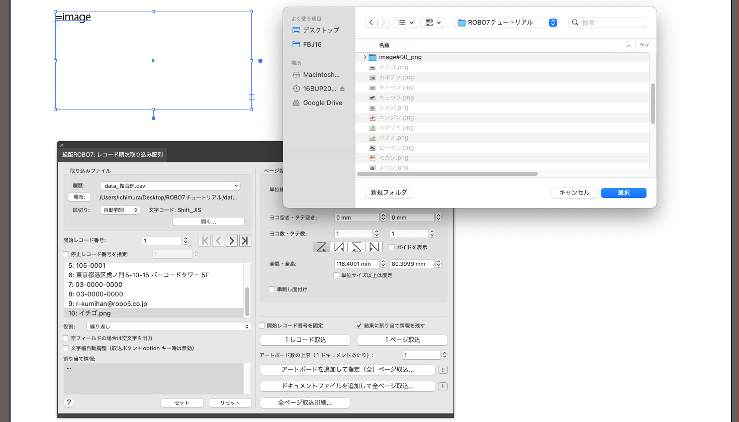Open the 役割 繰り返し dropdown
The height and width of the screenshot is (422, 739).
tap(169, 327)
